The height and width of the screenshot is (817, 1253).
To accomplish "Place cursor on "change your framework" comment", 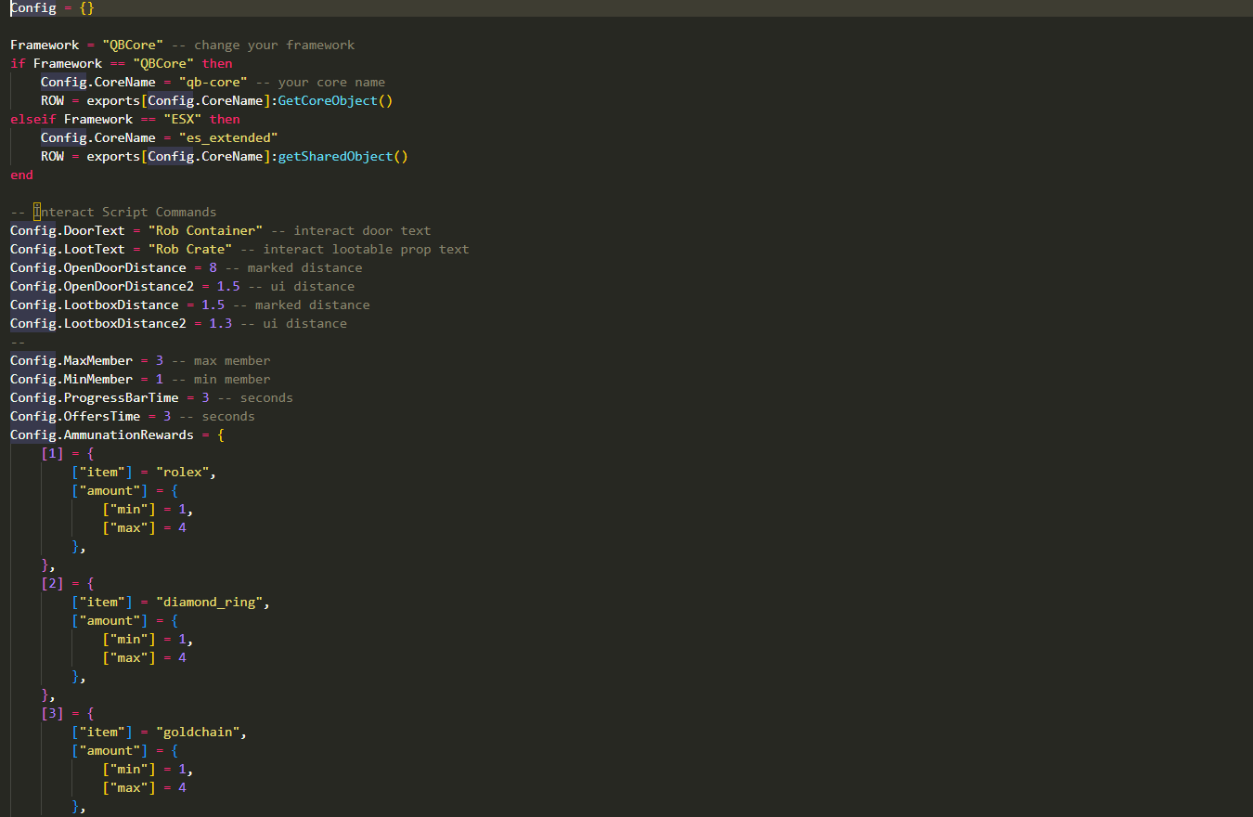I will tap(274, 45).
